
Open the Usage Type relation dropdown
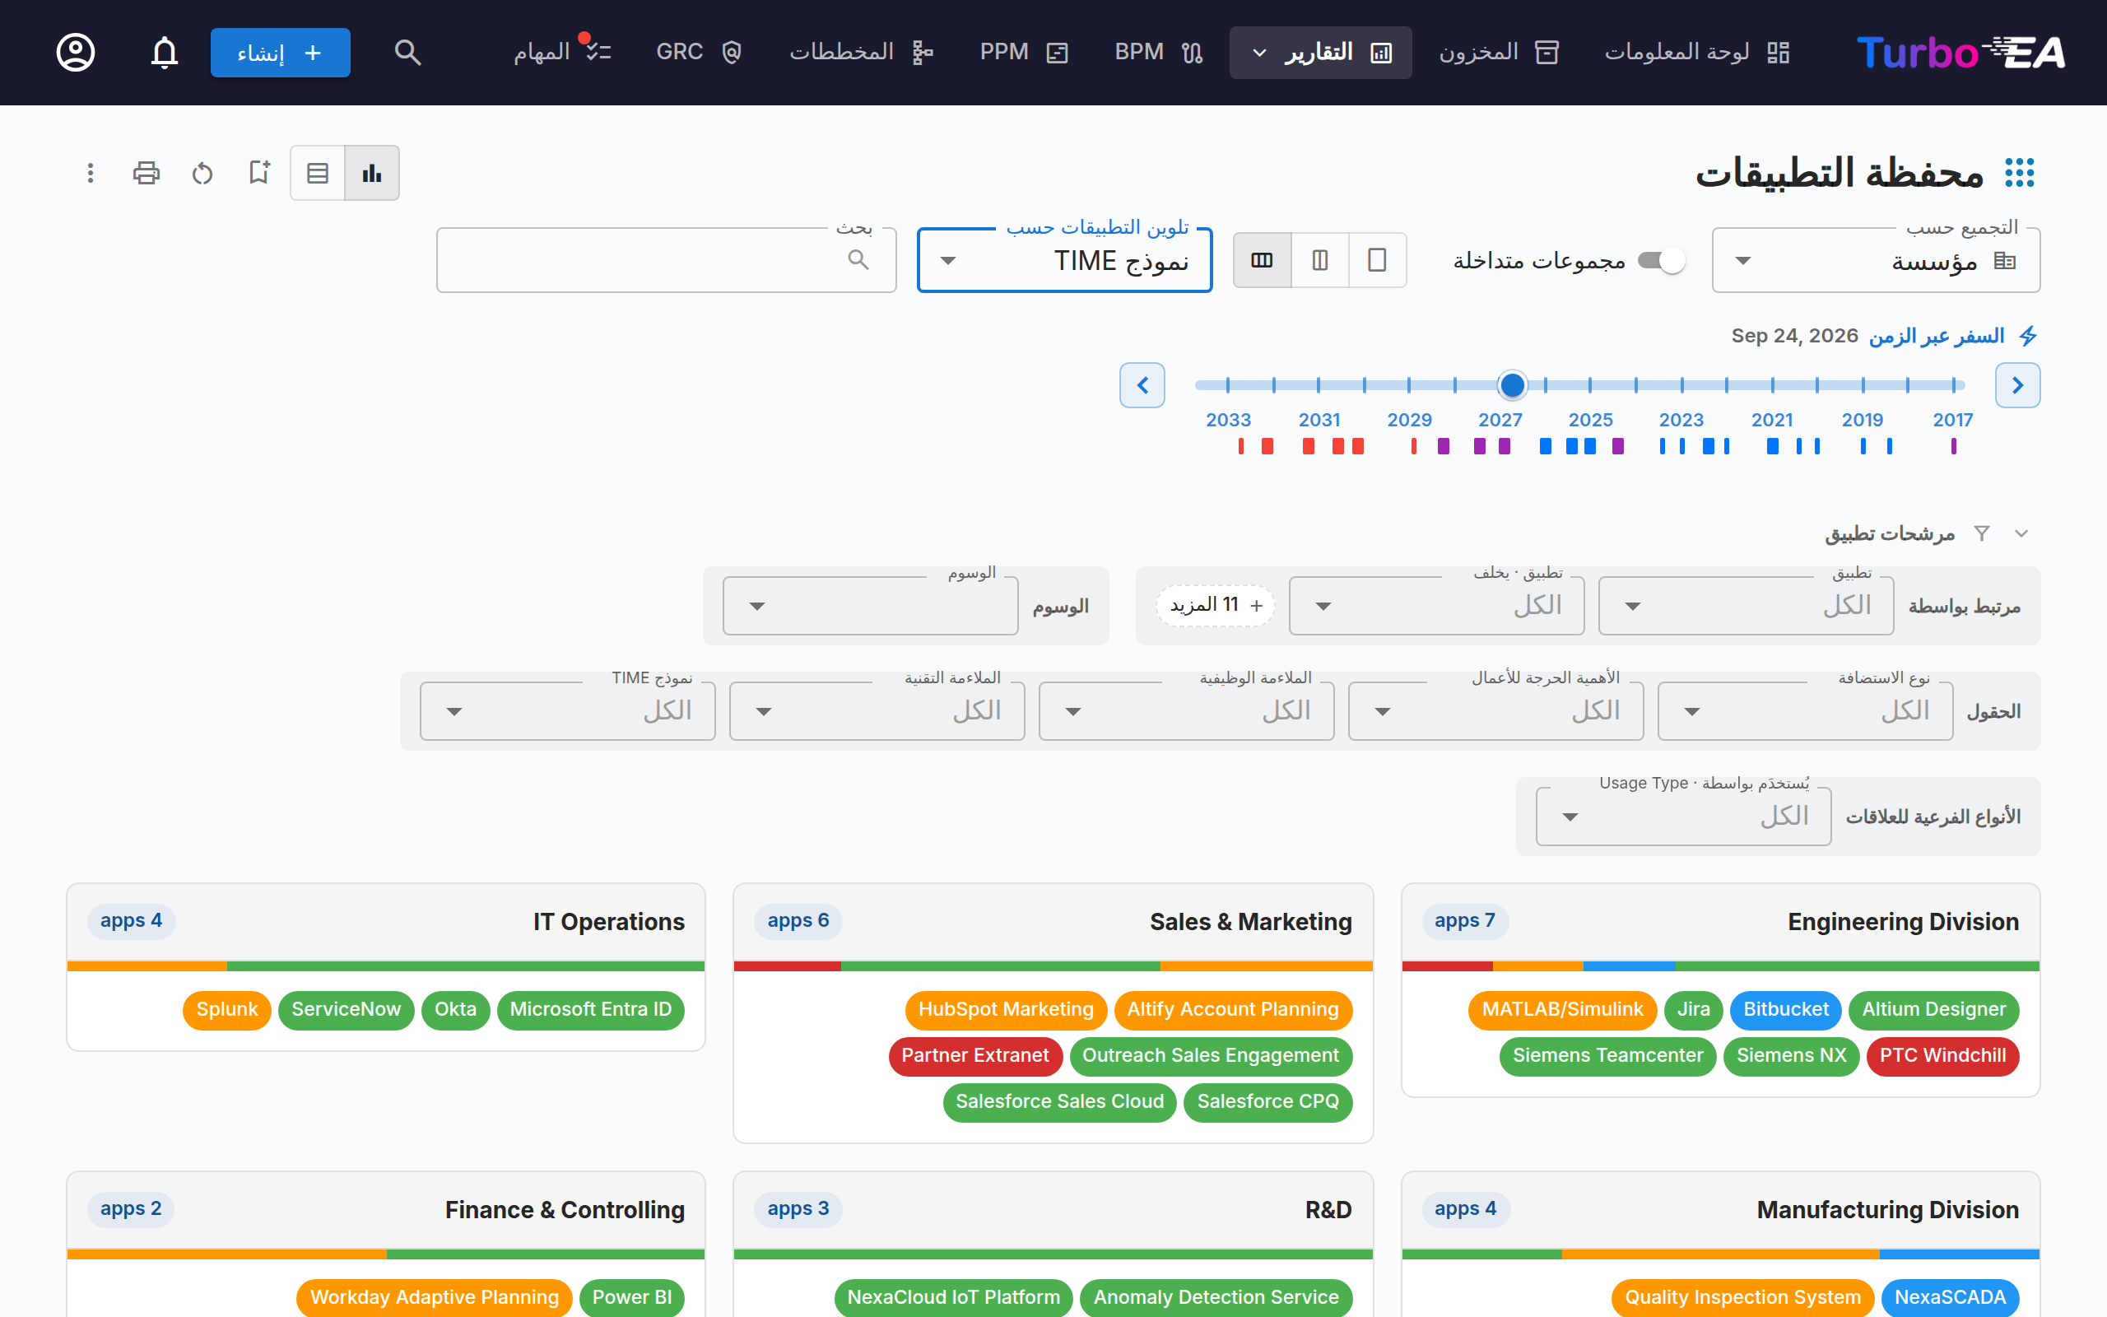[x=1683, y=817]
